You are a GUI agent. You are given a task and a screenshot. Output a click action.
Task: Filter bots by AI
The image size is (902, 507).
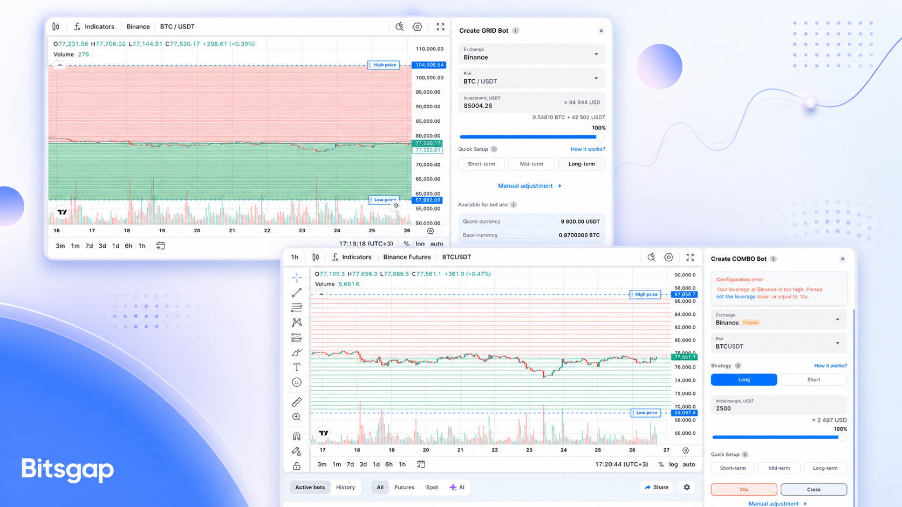pyautogui.click(x=457, y=487)
